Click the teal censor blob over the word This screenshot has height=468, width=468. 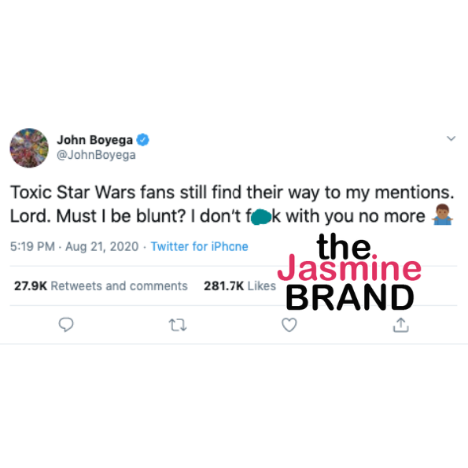[261, 217]
